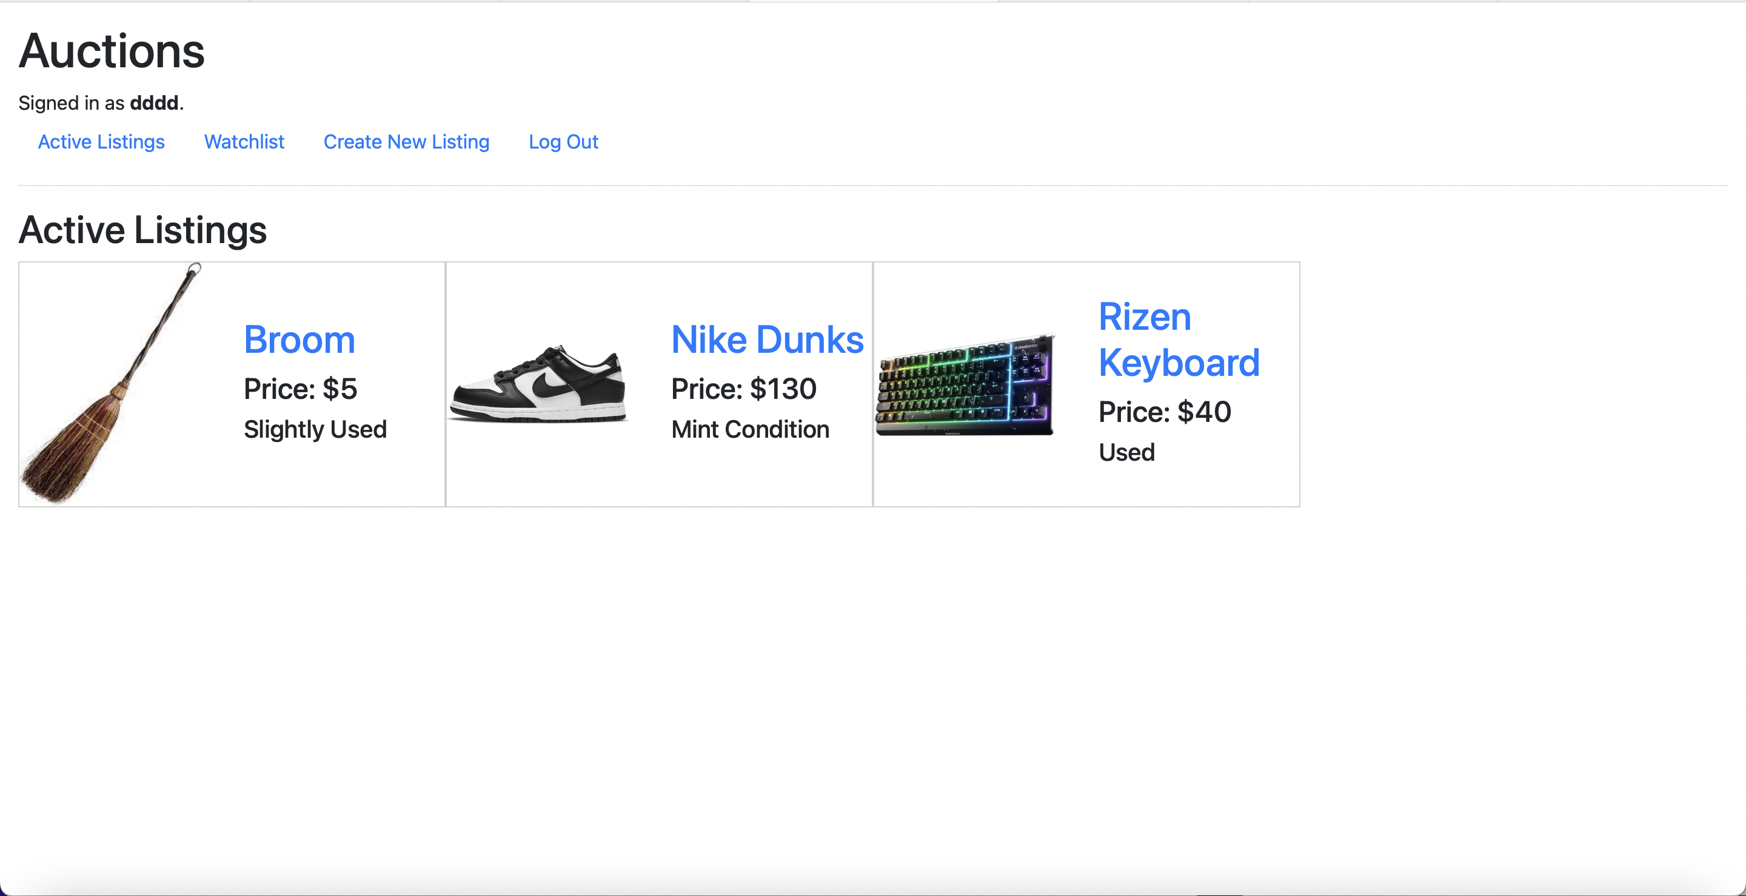The image size is (1746, 896).
Task: Open the Rizen Keyboard listing title
Action: point(1179,339)
